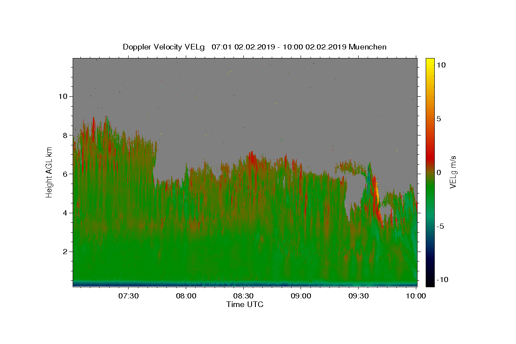Select the 08:00 time axis label
The image size is (516, 344).
click(186, 296)
